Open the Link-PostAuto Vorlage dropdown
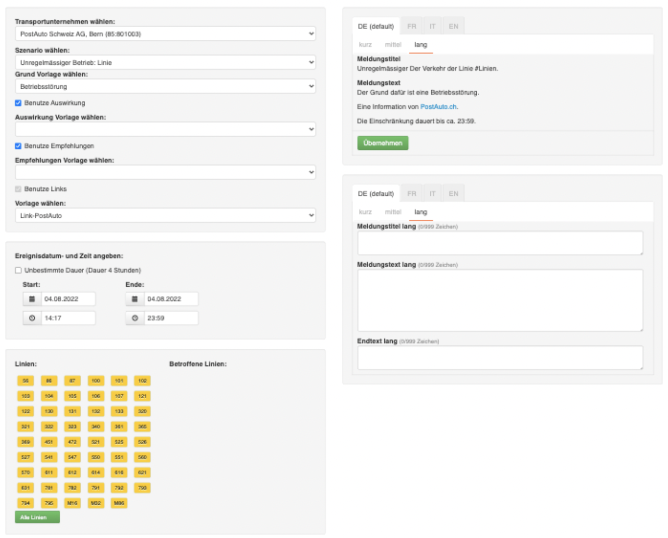Image resolution: width=668 pixels, height=538 pixels. tap(165, 215)
